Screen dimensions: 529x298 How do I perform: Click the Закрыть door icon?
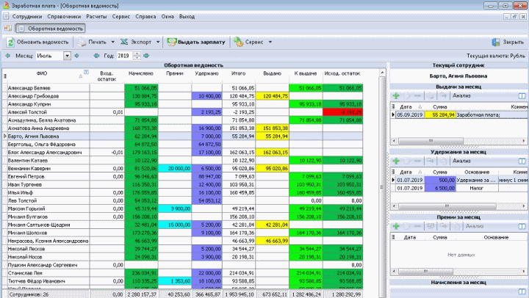tap(496, 42)
